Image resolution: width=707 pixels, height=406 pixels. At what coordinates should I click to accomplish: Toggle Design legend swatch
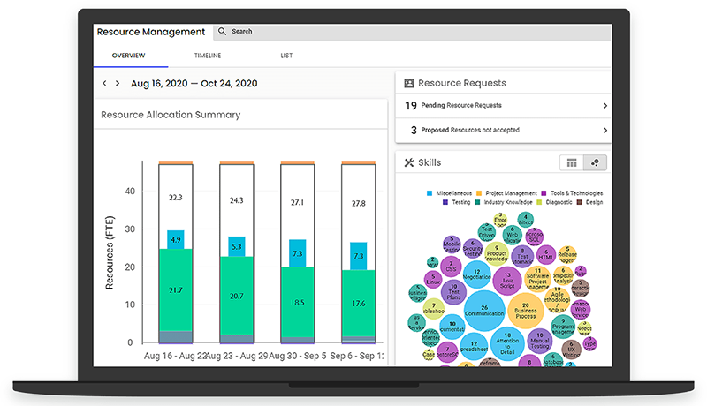(580, 202)
